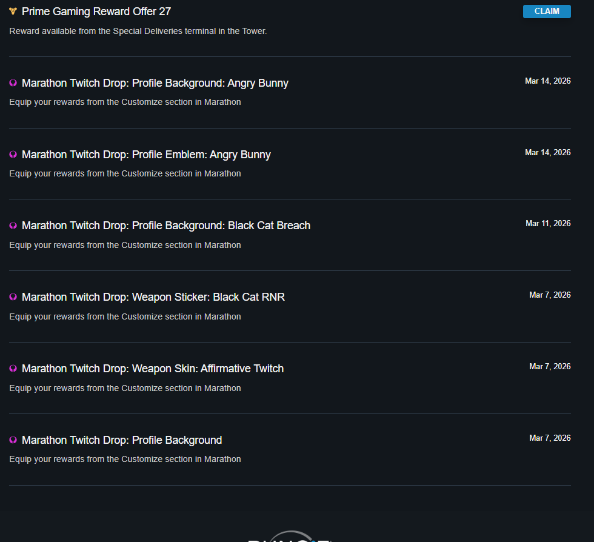This screenshot has height=542, width=594.
Task: Click the Special Deliveries terminal description text
Action: 138,31
